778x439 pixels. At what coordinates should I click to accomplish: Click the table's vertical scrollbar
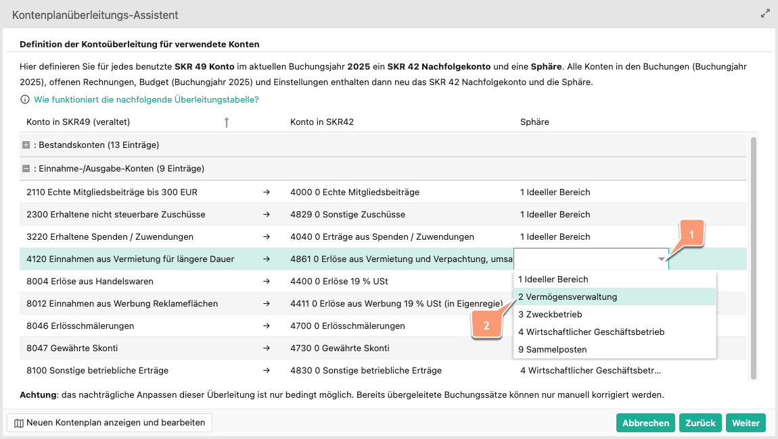coord(754,257)
